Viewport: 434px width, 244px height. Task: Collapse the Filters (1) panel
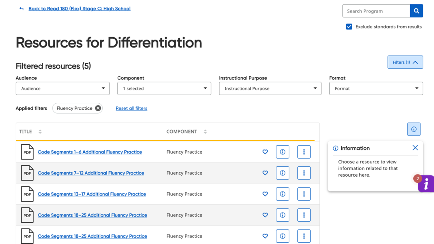(405, 62)
